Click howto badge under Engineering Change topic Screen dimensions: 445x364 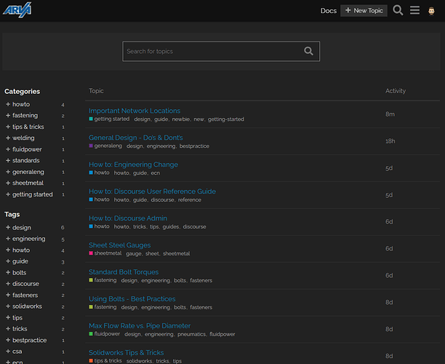99,173
